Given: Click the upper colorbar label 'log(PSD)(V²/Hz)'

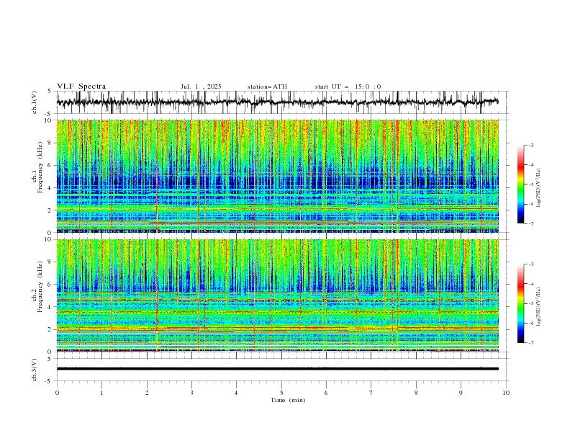Looking at the screenshot, I should 538,187.
